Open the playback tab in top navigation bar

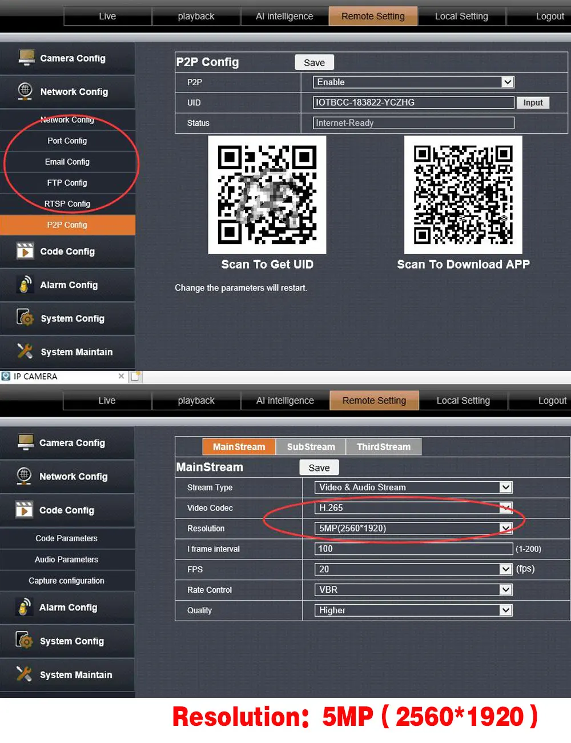[196, 16]
